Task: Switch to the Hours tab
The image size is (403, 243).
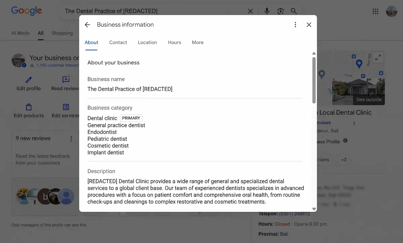Action: coord(175,42)
